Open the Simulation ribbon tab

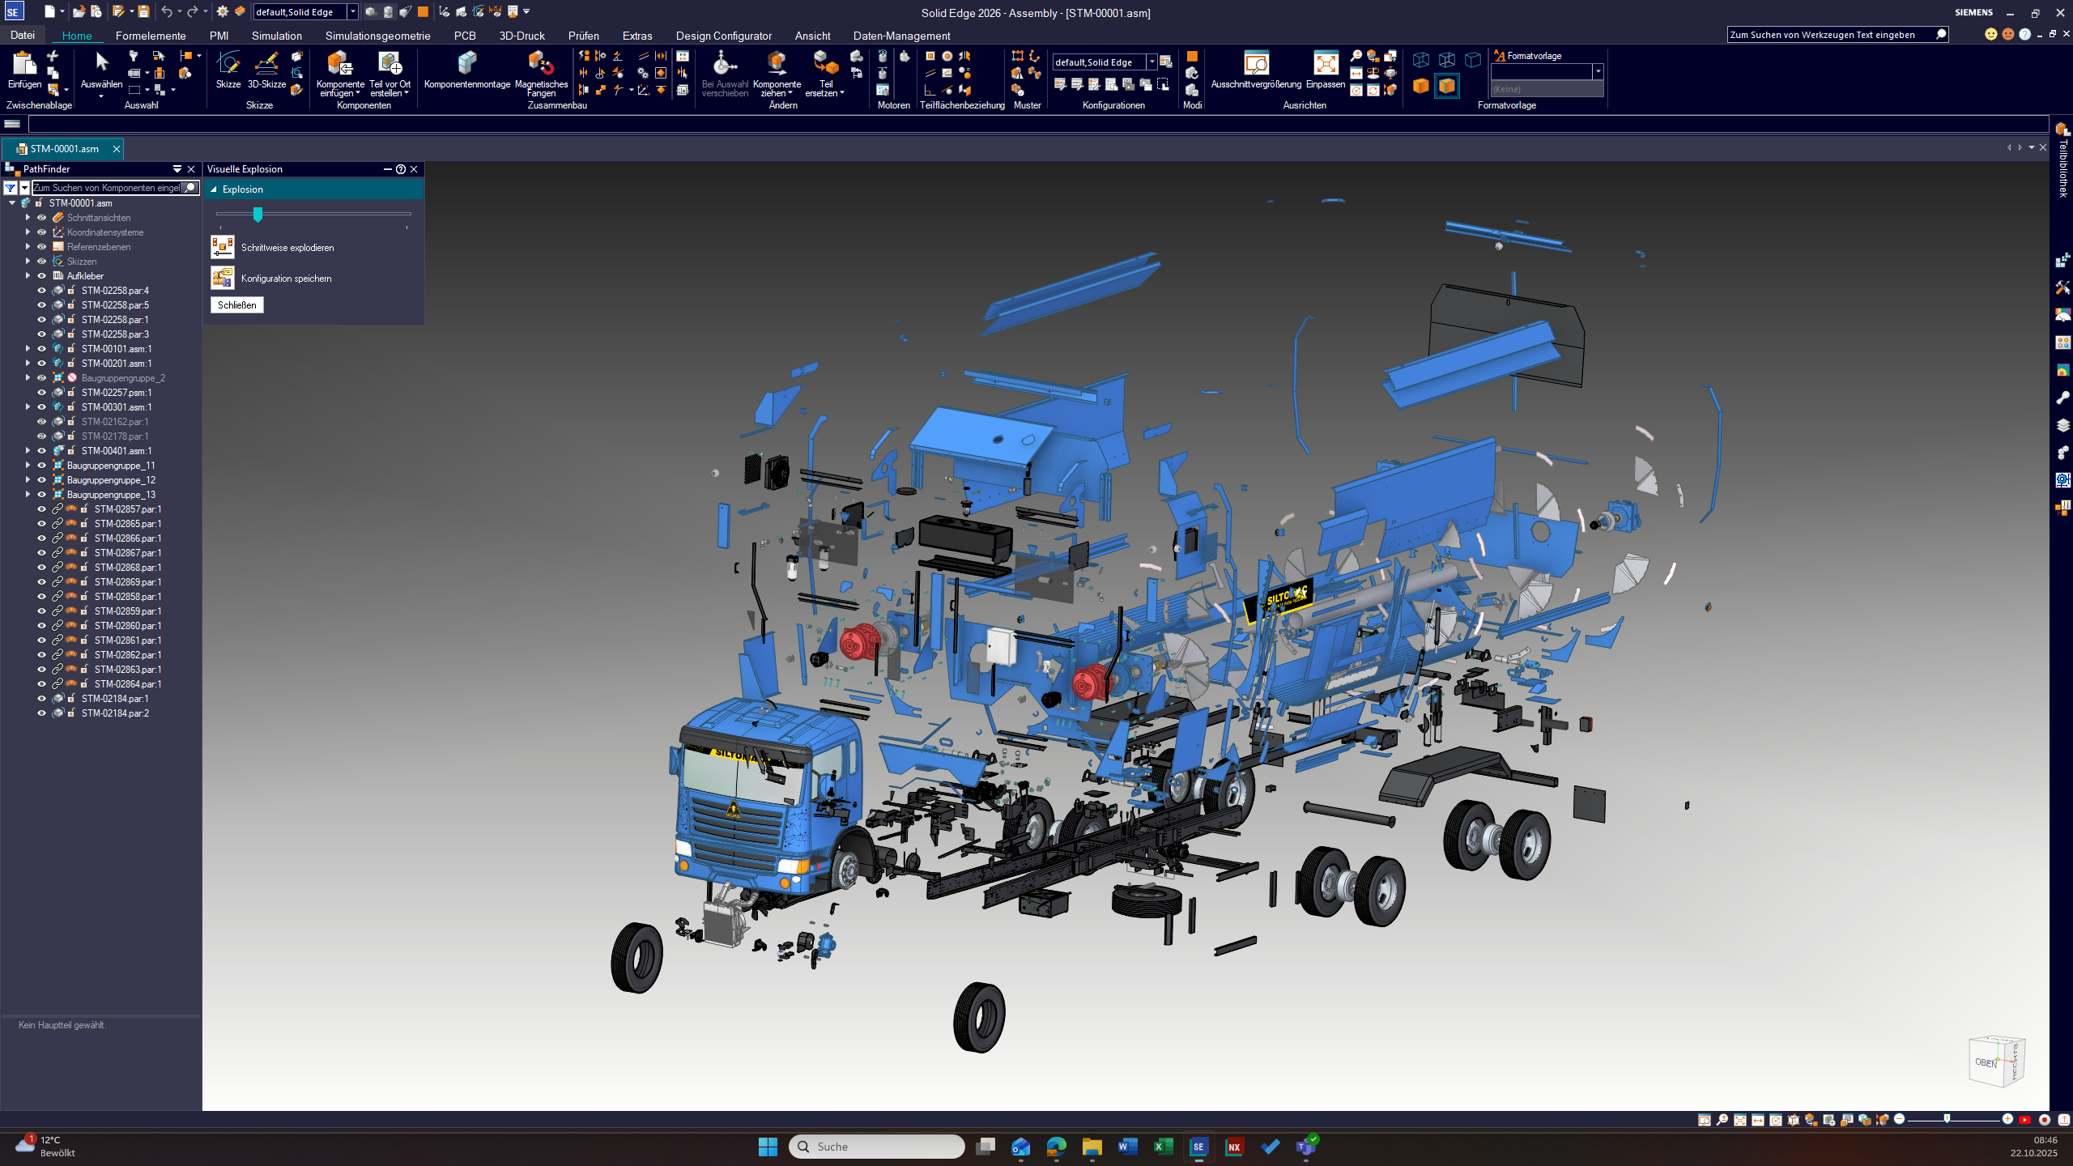(x=276, y=36)
